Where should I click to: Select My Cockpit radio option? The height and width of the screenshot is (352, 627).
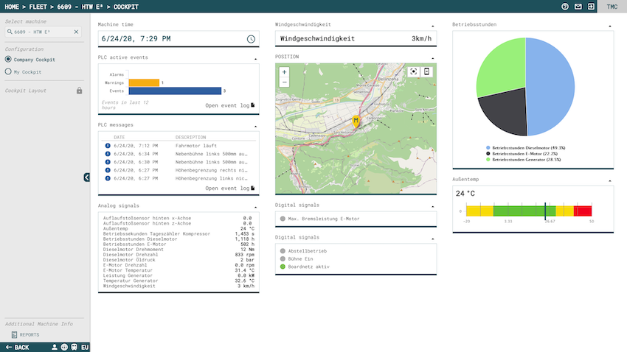(x=8, y=71)
